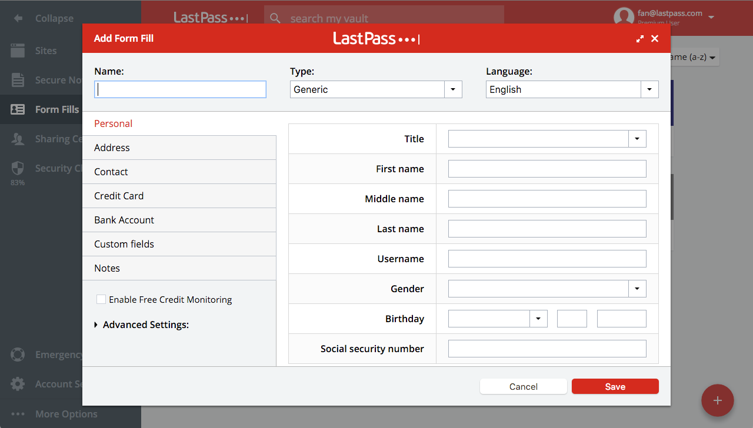Open the Credit Card tab

[179, 196]
